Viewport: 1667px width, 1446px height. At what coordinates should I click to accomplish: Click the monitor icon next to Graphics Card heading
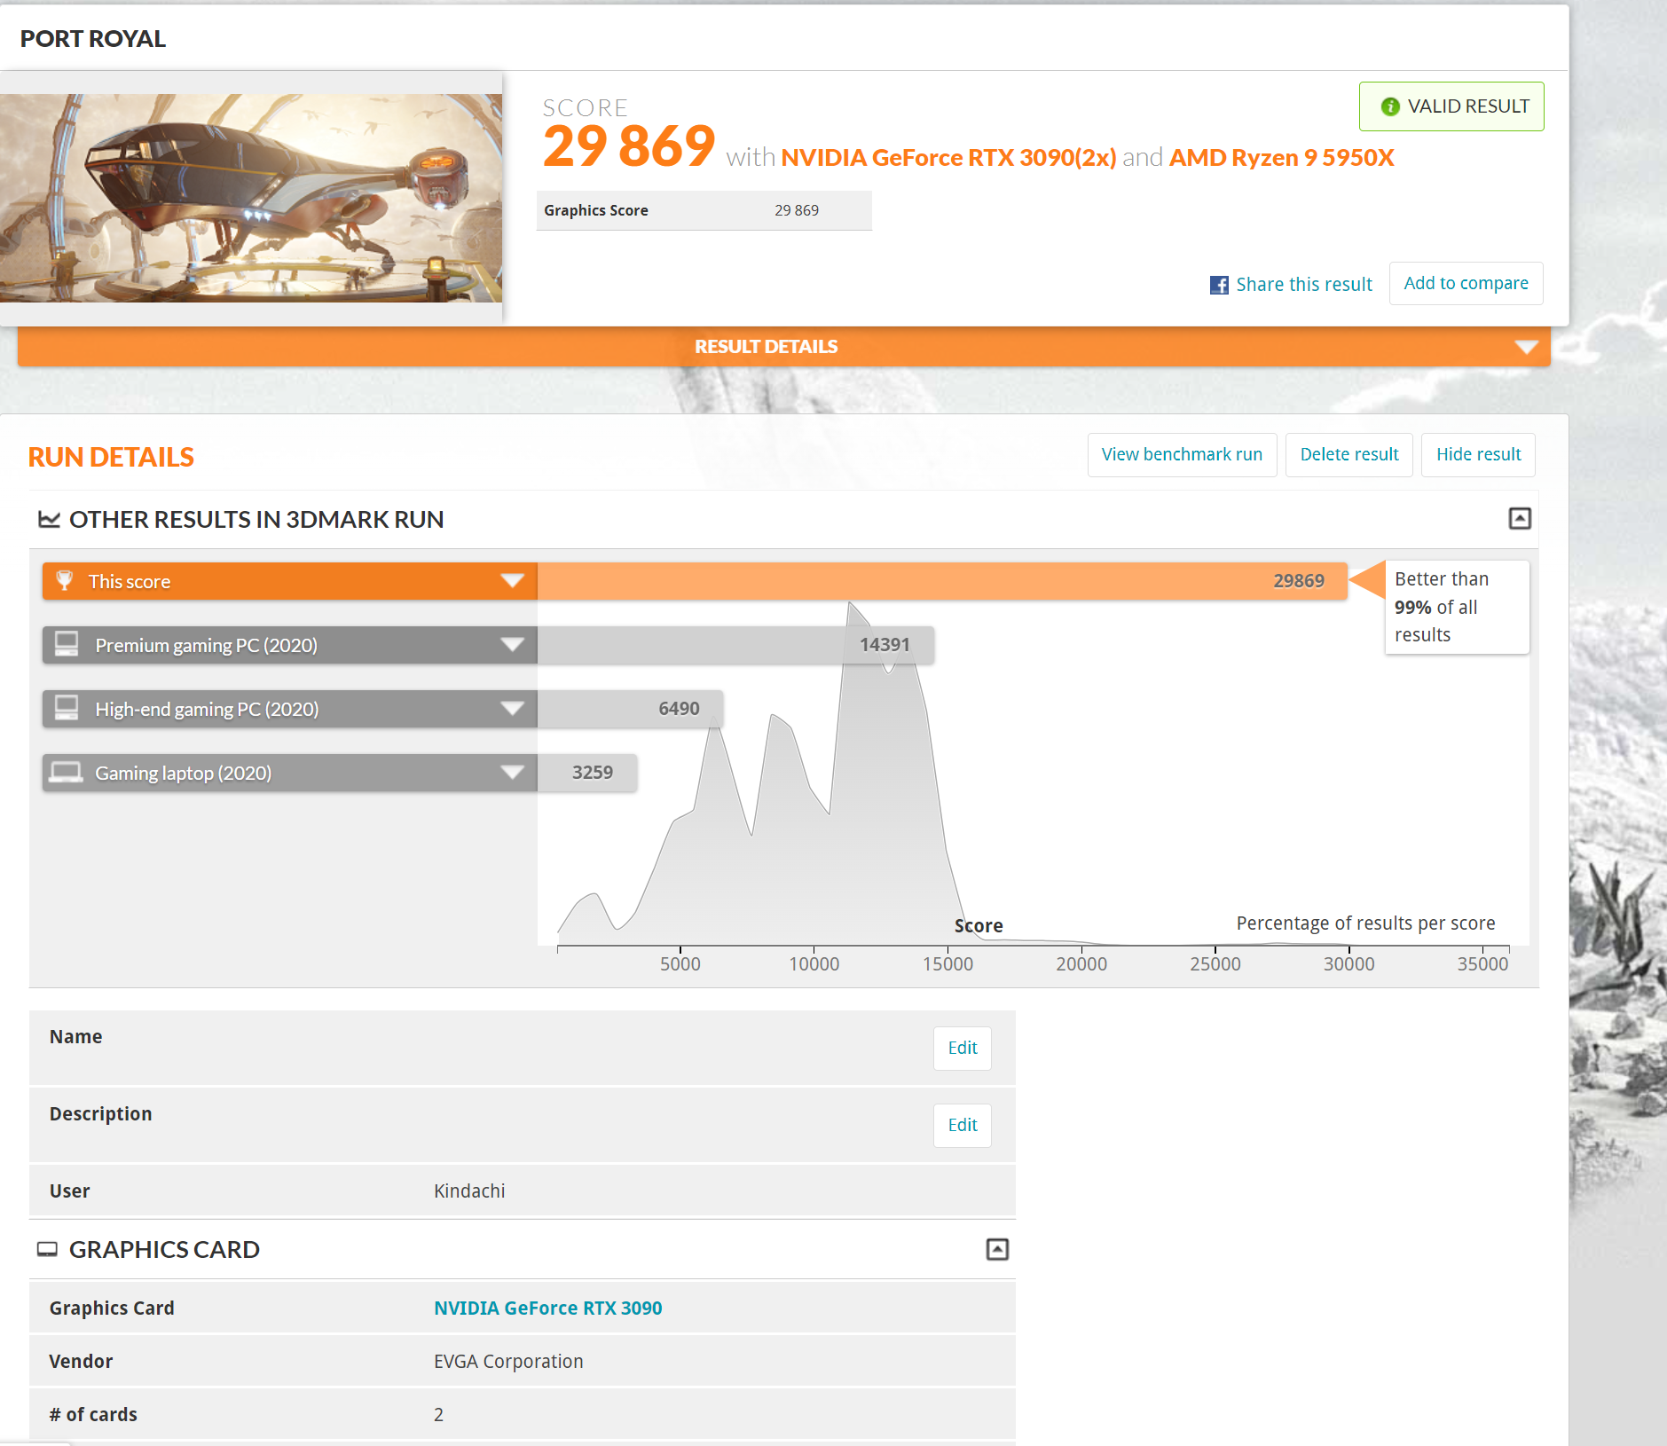tap(47, 1249)
